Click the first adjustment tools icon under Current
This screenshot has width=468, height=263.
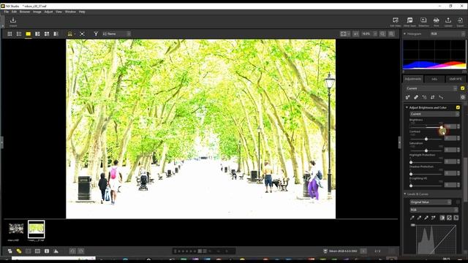coord(408,97)
